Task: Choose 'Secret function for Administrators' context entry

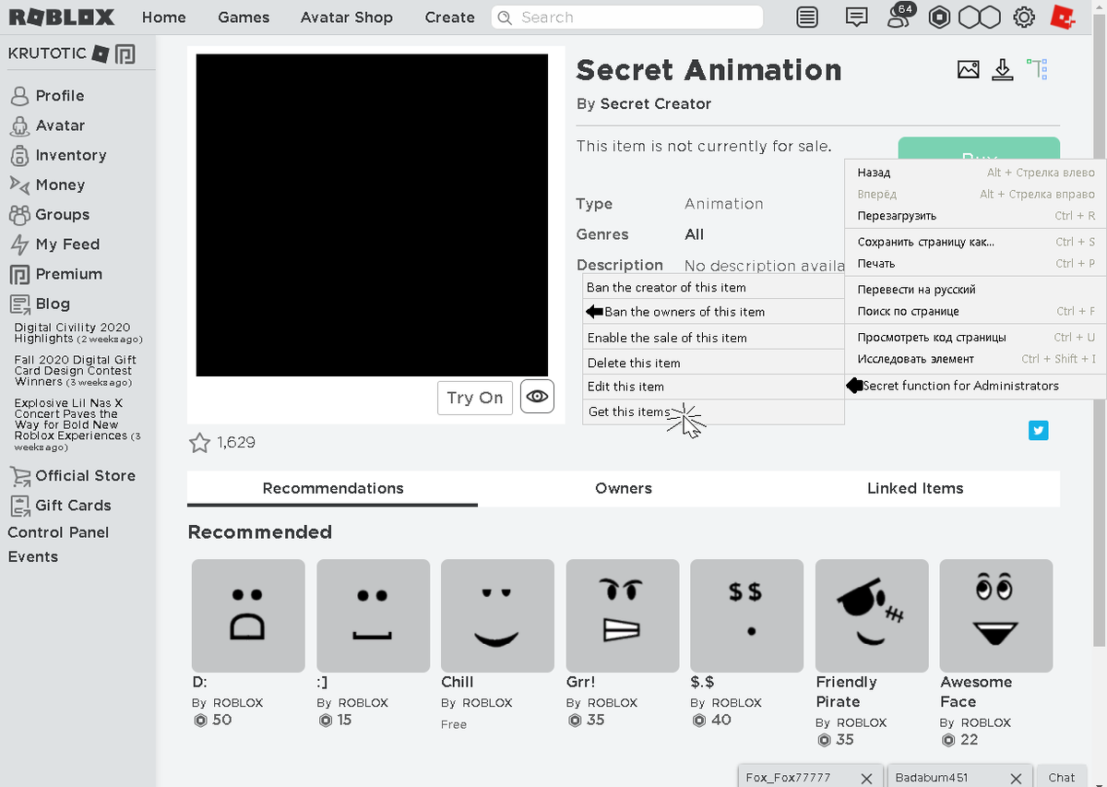Action: click(975, 386)
